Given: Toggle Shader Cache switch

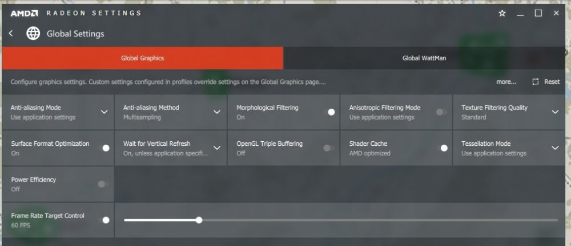Looking at the screenshot, I should [442, 148].
